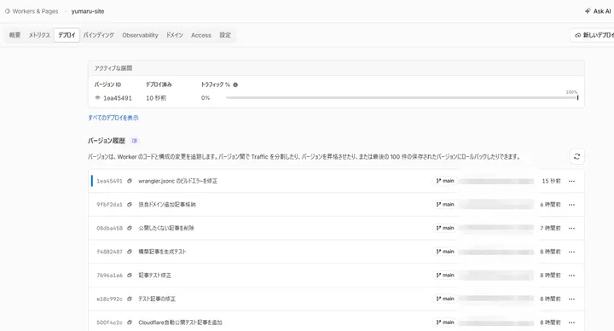
Task: Copy version ID 500f4c2c
Action: coord(130,322)
